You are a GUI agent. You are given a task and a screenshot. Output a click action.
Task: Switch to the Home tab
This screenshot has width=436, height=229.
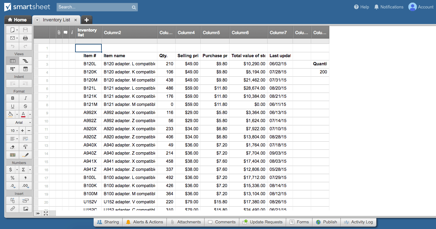point(18,20)
